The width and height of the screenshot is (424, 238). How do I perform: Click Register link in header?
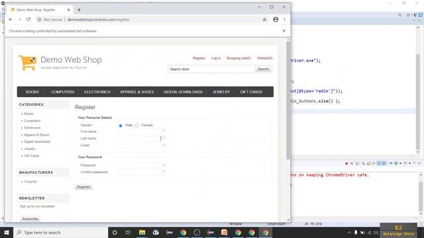(199, 58)
